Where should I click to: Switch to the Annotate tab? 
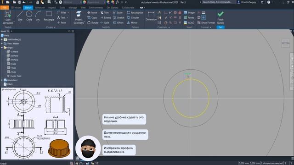(40, 8)
